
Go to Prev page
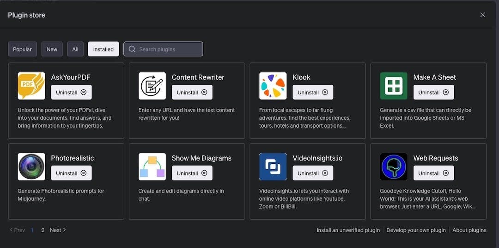click(x=18, y=230)
